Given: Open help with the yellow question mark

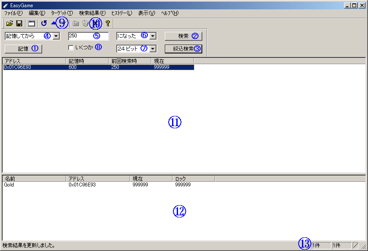Looking at the screenshot, I should pyautogui.click(x=107, y=23).
